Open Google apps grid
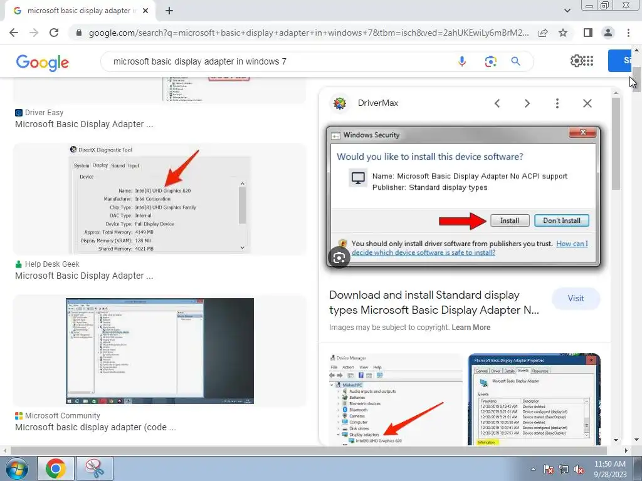 click(x=588, y=61)
